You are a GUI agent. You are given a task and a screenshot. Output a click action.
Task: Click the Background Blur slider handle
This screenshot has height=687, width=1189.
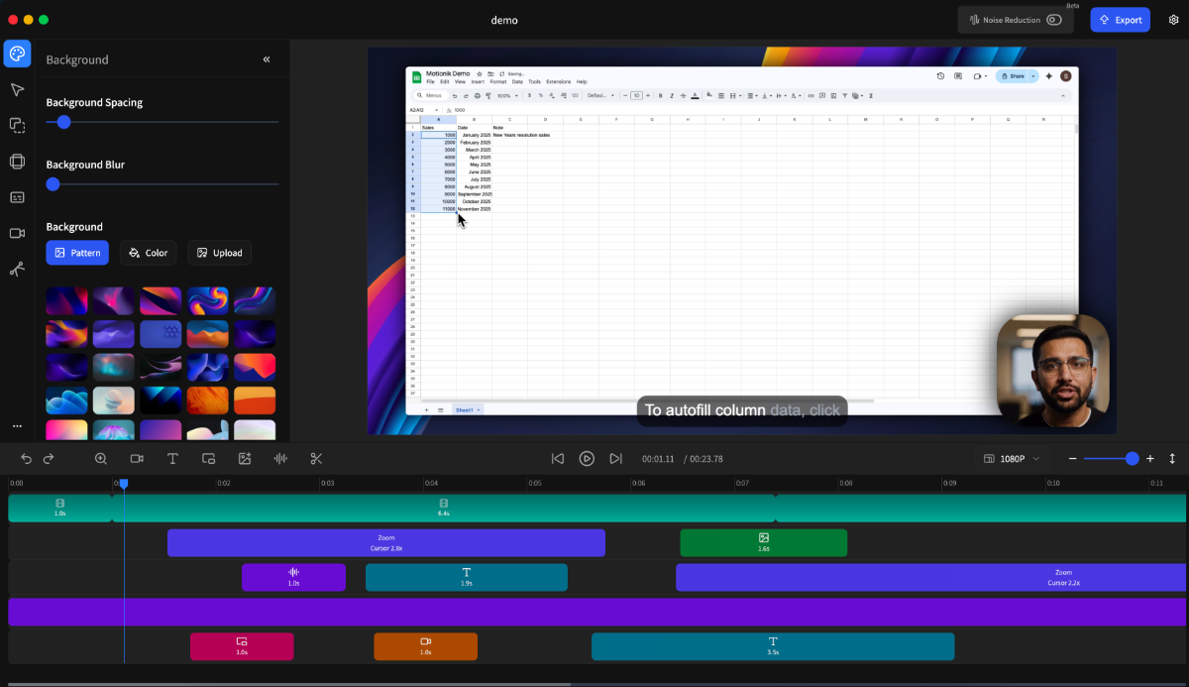click(x=54, y=184)
